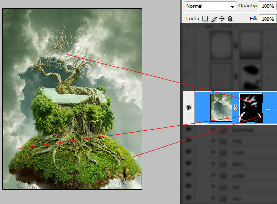Viewport: 277px width, 204px height.
Task: Click the Fill 100% input field
Action: point(267,19)
